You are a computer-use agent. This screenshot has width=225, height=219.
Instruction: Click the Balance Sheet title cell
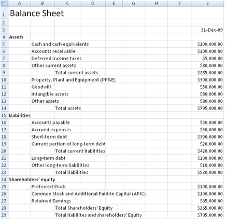37,13
